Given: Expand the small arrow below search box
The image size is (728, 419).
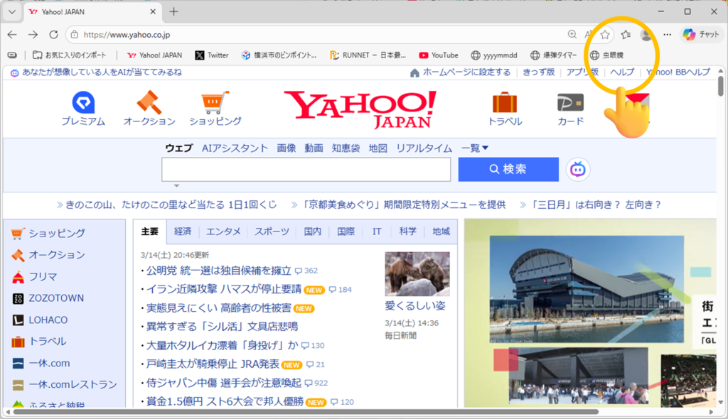Looking at the screenshot, I should [x=176, y=186].
